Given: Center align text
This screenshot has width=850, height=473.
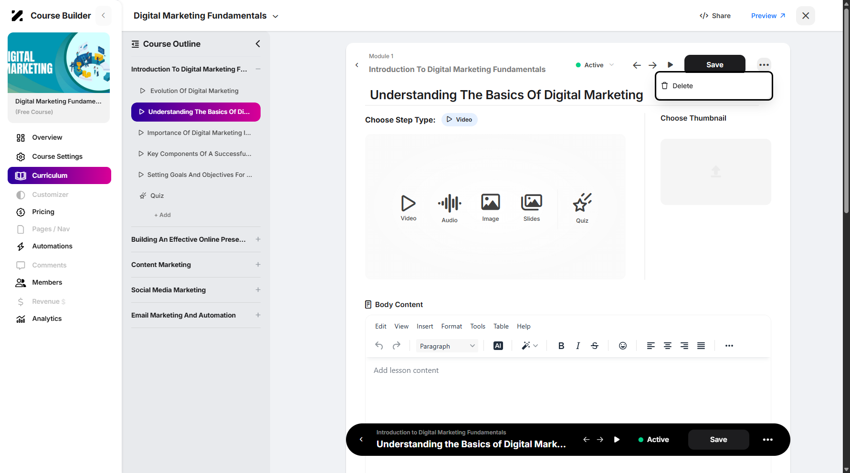Looking at the screenshot, I should (x=668, y=346).
